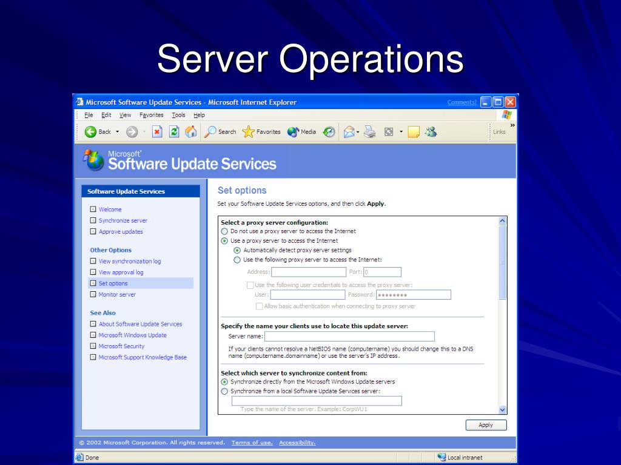The image size is (621, 465).
Task: Select Synchronize directly from Microsoft Windows Update
Action: [x=224, y=382]
